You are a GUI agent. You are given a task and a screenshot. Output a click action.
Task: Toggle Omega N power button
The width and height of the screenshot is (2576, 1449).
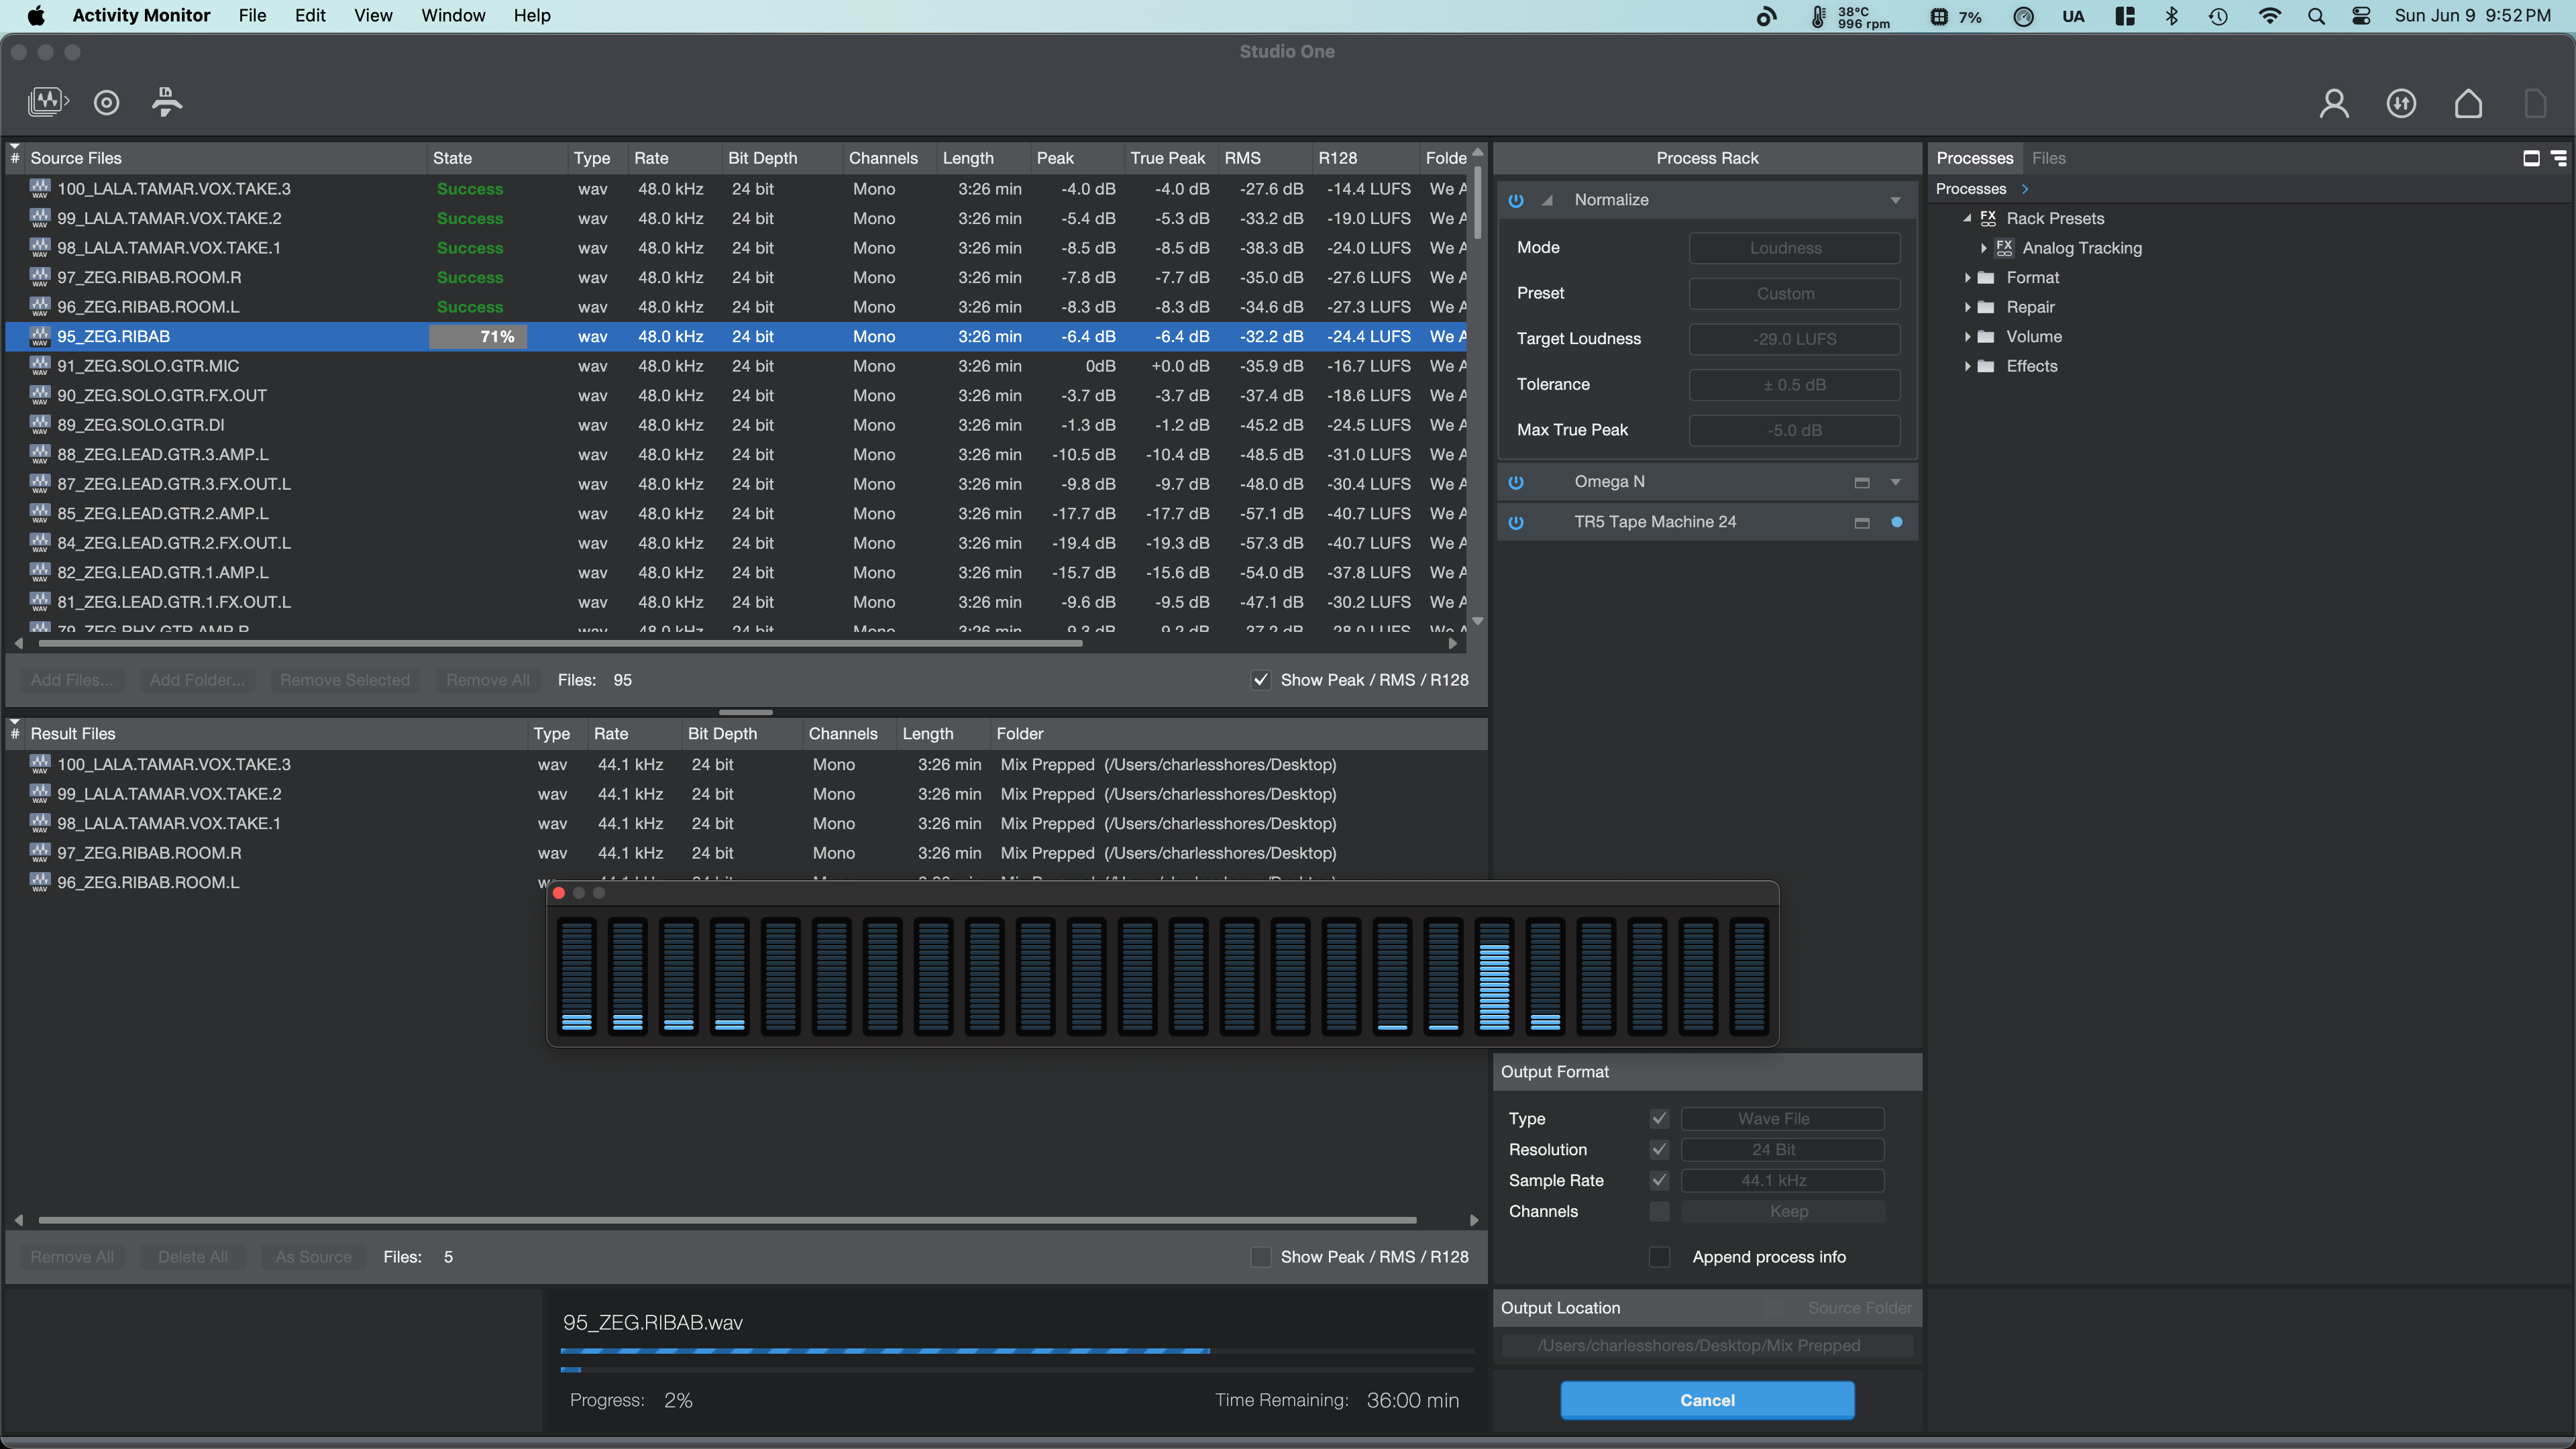pyautogui.click(x=1516, y=482)
